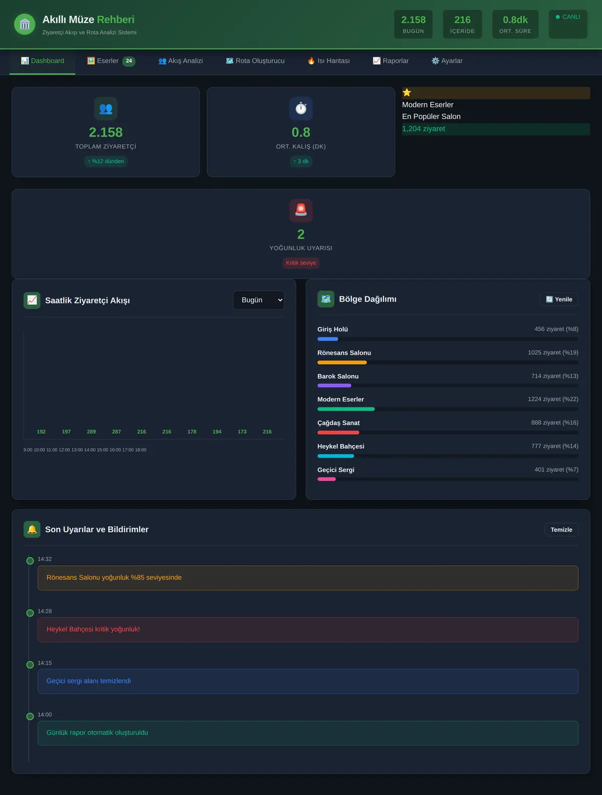Image resolution: width=602 pixels, height=795 pixels.
Task: Click the Giriş Holü progress bar
Action: click(x=448, y=339)
